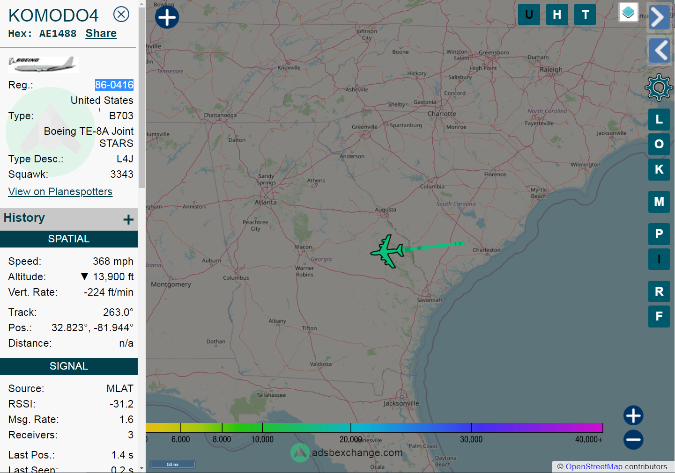Click the Track value 263.0°
The height and width of the screenshot is (473, 675).
tap(118, 312)
